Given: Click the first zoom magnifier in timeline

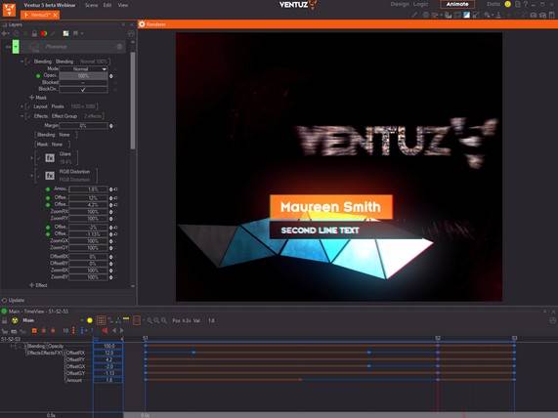Looking at the screenshot, I should point(150,320).
